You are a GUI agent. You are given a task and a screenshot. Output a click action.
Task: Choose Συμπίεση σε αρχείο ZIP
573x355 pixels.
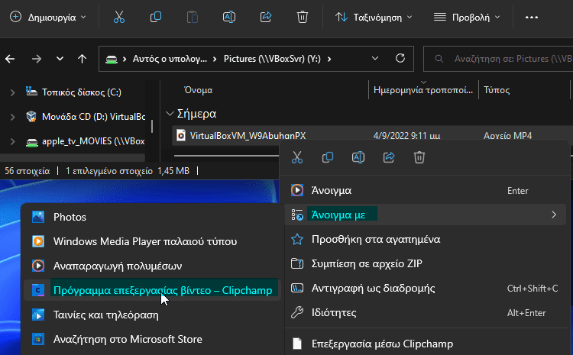[x=425, y=263]
